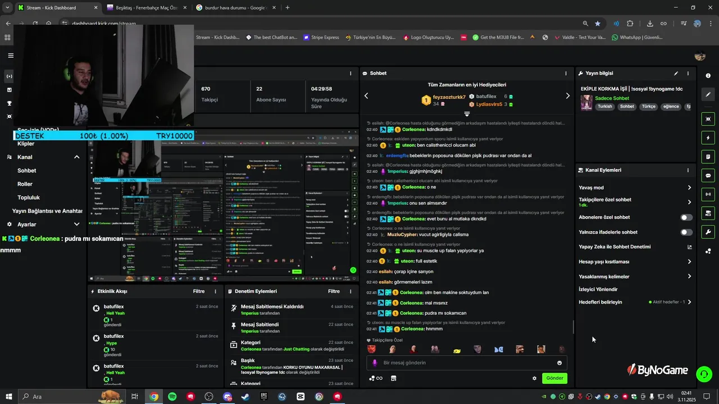Toggle the channel actions widget icon in right sidebar
Screen dimensions: 719x404
[x=708, y=213]
